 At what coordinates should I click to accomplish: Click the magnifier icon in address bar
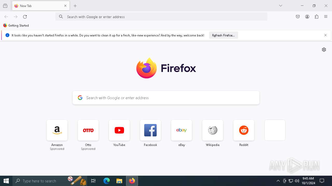(61, 17)
